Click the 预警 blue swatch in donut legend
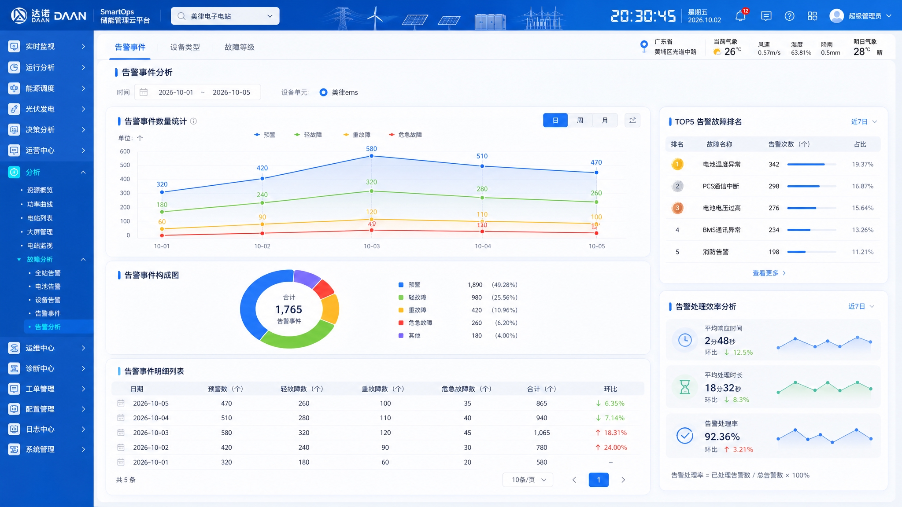Image resolution: width=902 pixels, height=507 pixels. pyautogui.click(x=401, y=285)
